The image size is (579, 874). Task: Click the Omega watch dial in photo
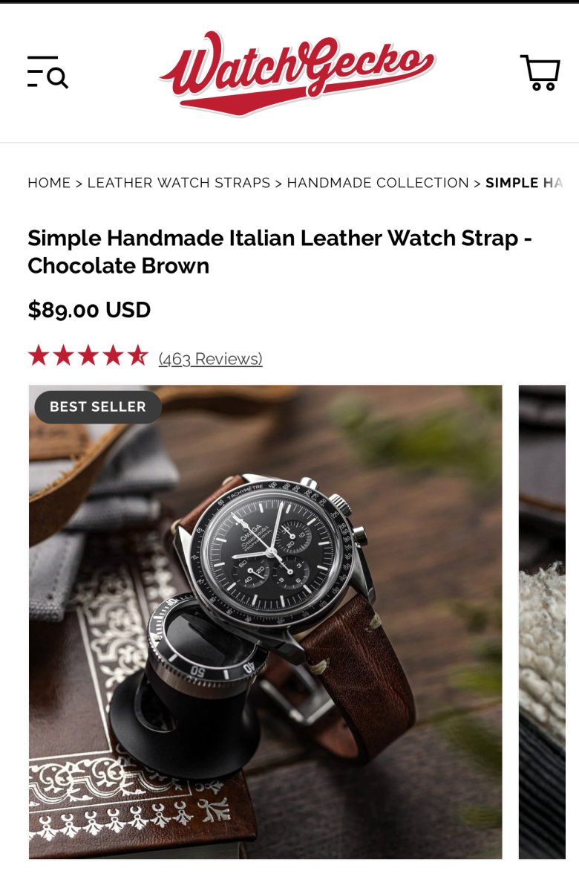pos(273,549)
